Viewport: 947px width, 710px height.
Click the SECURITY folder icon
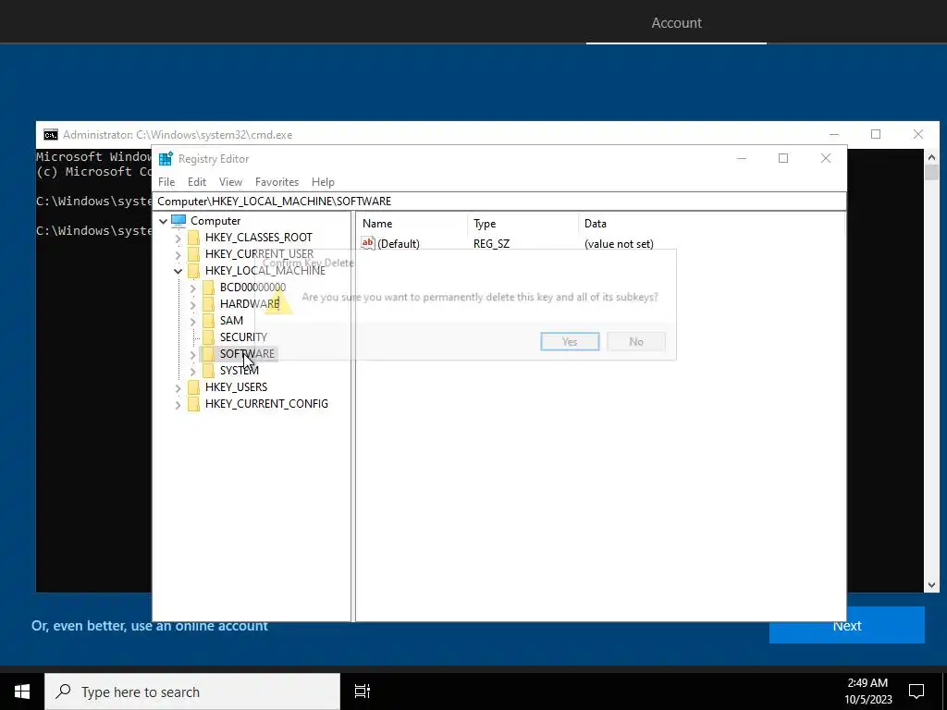tap(208, 337)
